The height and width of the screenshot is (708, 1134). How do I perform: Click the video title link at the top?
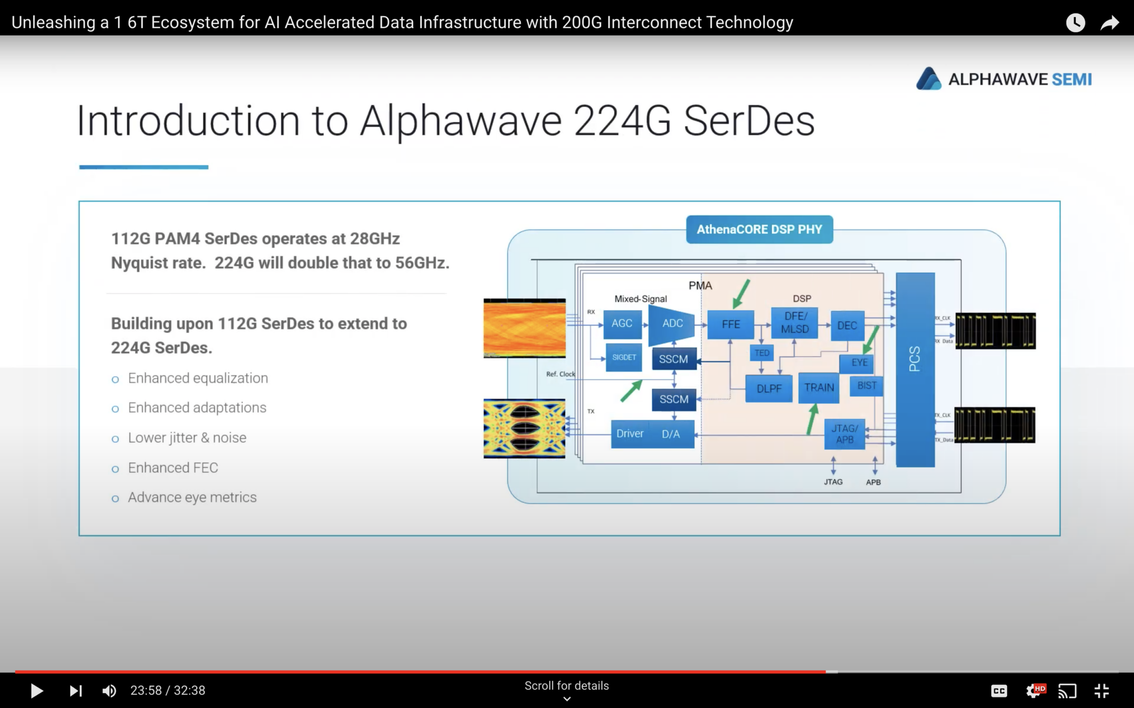pos(403,22)
